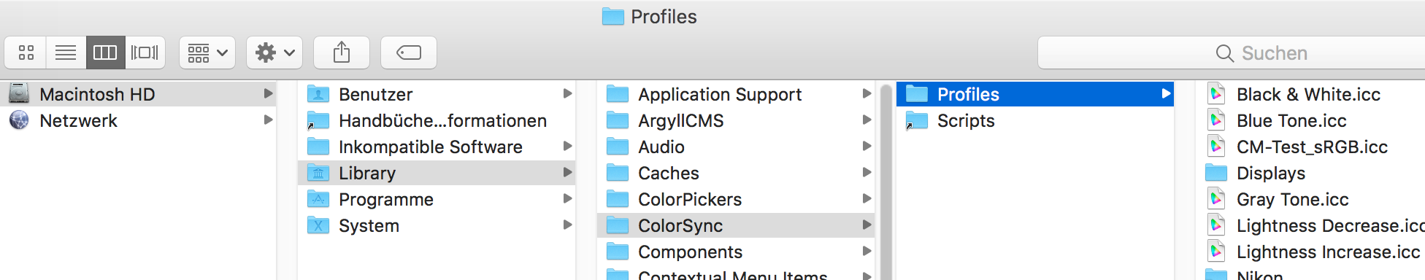Viewport: 1425px width, 280px height.
Task: Select Gray Tone.icc profile icon
Action: (x=1216, y=198)
